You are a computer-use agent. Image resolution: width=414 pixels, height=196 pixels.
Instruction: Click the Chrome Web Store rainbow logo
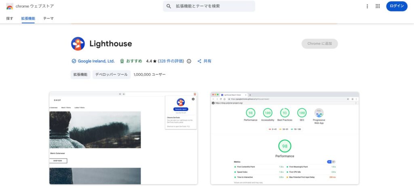(x=9, y=6)
